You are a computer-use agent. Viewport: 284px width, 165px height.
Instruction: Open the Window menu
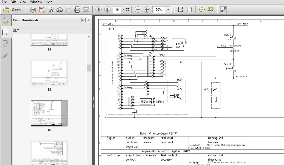coord(36,2)
